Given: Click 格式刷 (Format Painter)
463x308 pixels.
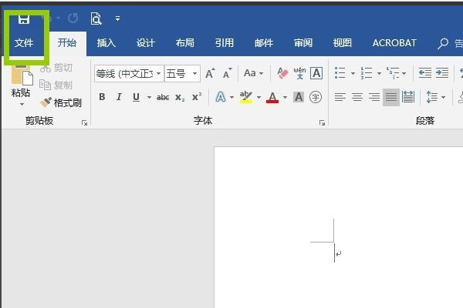Looking at the screenshot, I should (61, 102).
